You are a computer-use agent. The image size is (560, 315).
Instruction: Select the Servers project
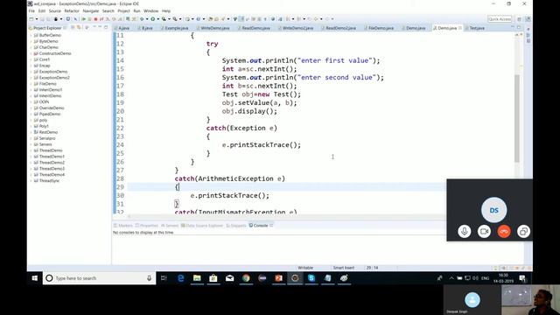pos(45,144)
